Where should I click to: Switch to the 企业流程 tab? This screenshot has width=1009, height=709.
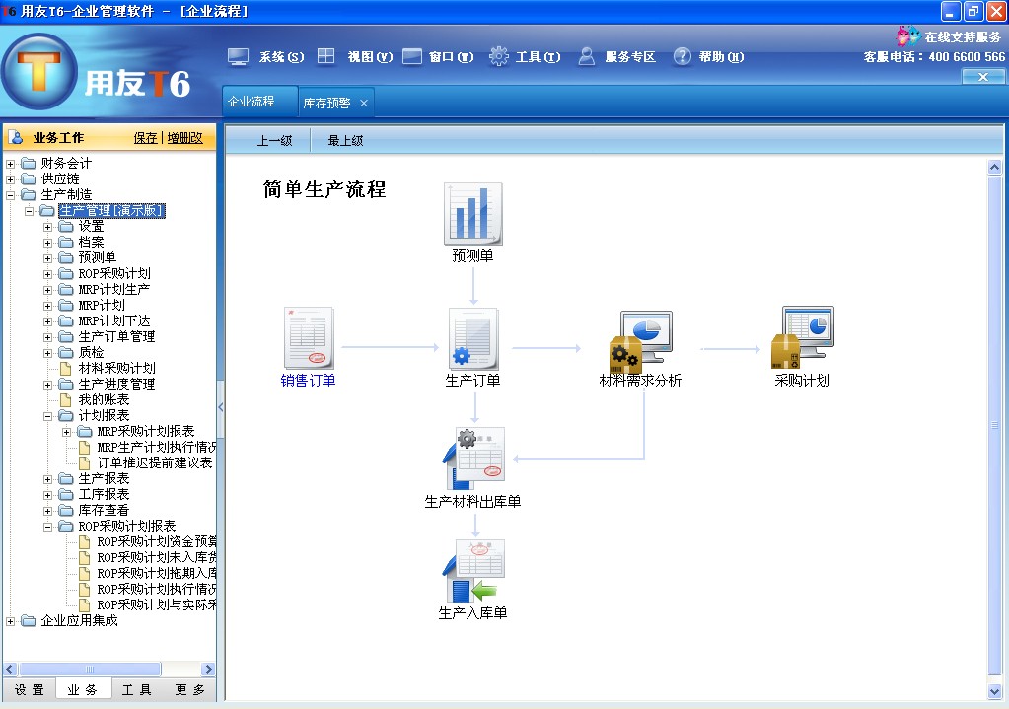tap(259, 101)
